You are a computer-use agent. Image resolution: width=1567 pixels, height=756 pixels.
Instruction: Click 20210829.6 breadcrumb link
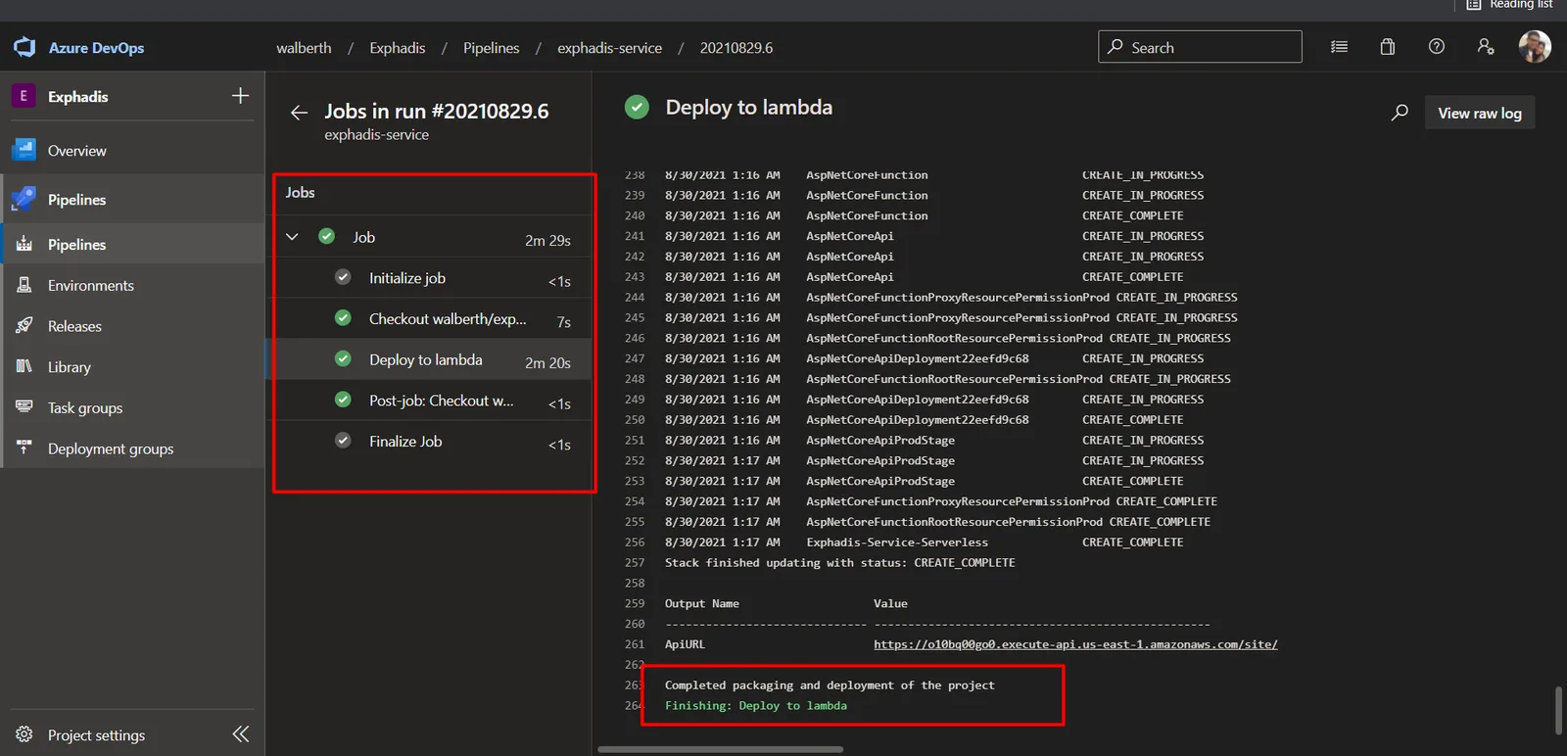pyautogui.click(x=736, y=47)
